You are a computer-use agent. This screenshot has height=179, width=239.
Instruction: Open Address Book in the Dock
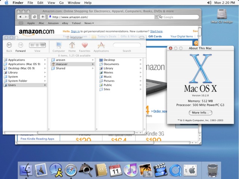click(100, 170)
